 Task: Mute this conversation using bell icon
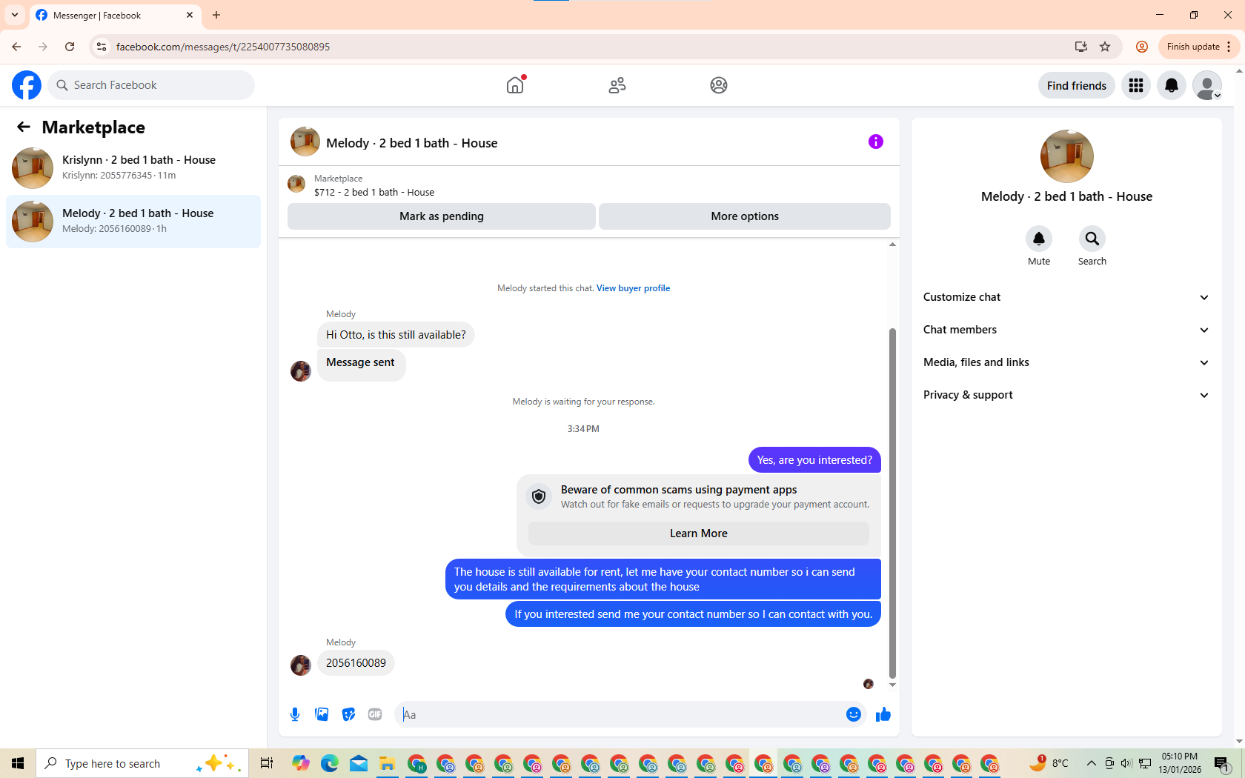[x=1039, y=239]
